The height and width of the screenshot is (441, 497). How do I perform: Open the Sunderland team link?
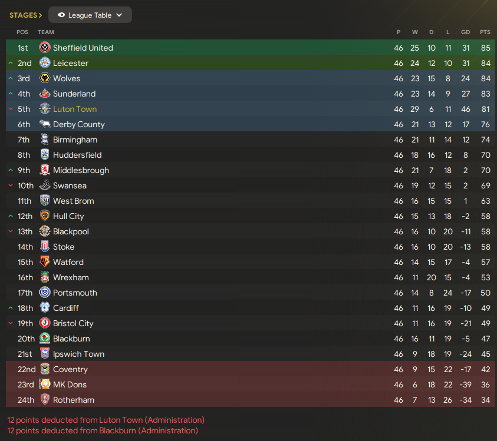click(x=74, y=94)
